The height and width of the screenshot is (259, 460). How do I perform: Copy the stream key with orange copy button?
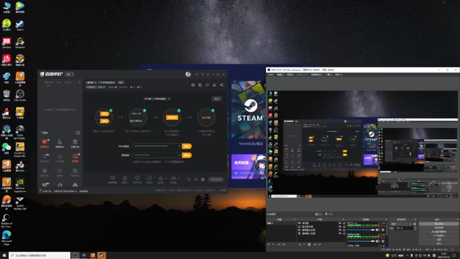[187, 155]
